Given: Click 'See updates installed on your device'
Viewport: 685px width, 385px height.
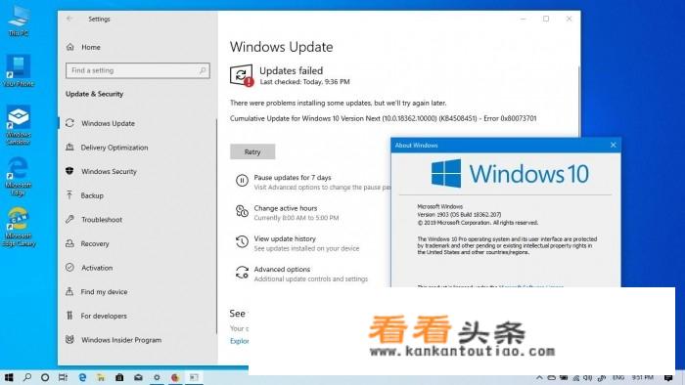Looking at the screenshot, I should (306, 248).
